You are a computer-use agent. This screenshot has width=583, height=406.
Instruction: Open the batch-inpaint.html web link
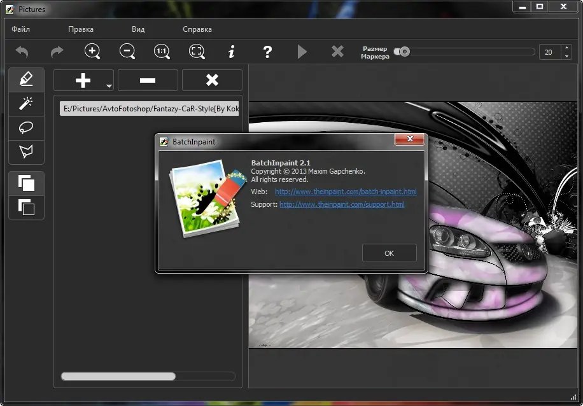pyautogui.click(x=346, y=192)
